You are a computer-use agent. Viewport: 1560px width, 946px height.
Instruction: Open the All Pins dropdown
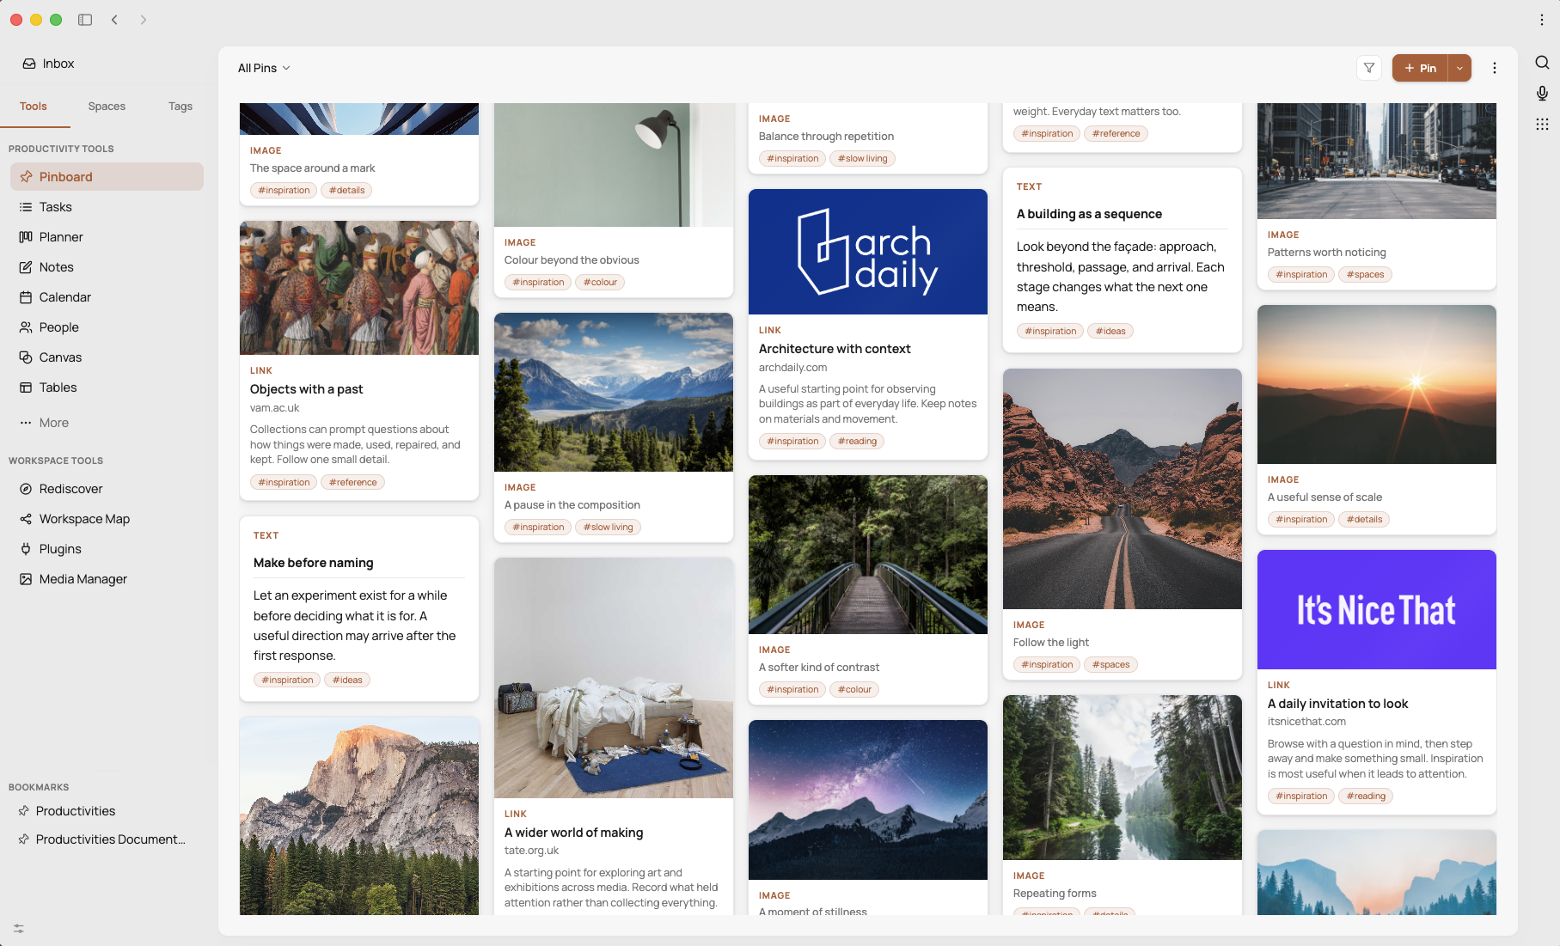pyautogui.click(x=264, y=68)
